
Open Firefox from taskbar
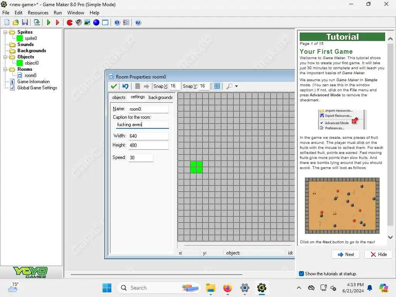227,288
